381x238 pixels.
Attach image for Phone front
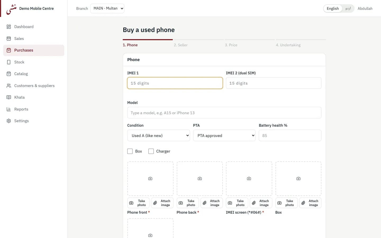pyautogui.click(x=162, y=203)
